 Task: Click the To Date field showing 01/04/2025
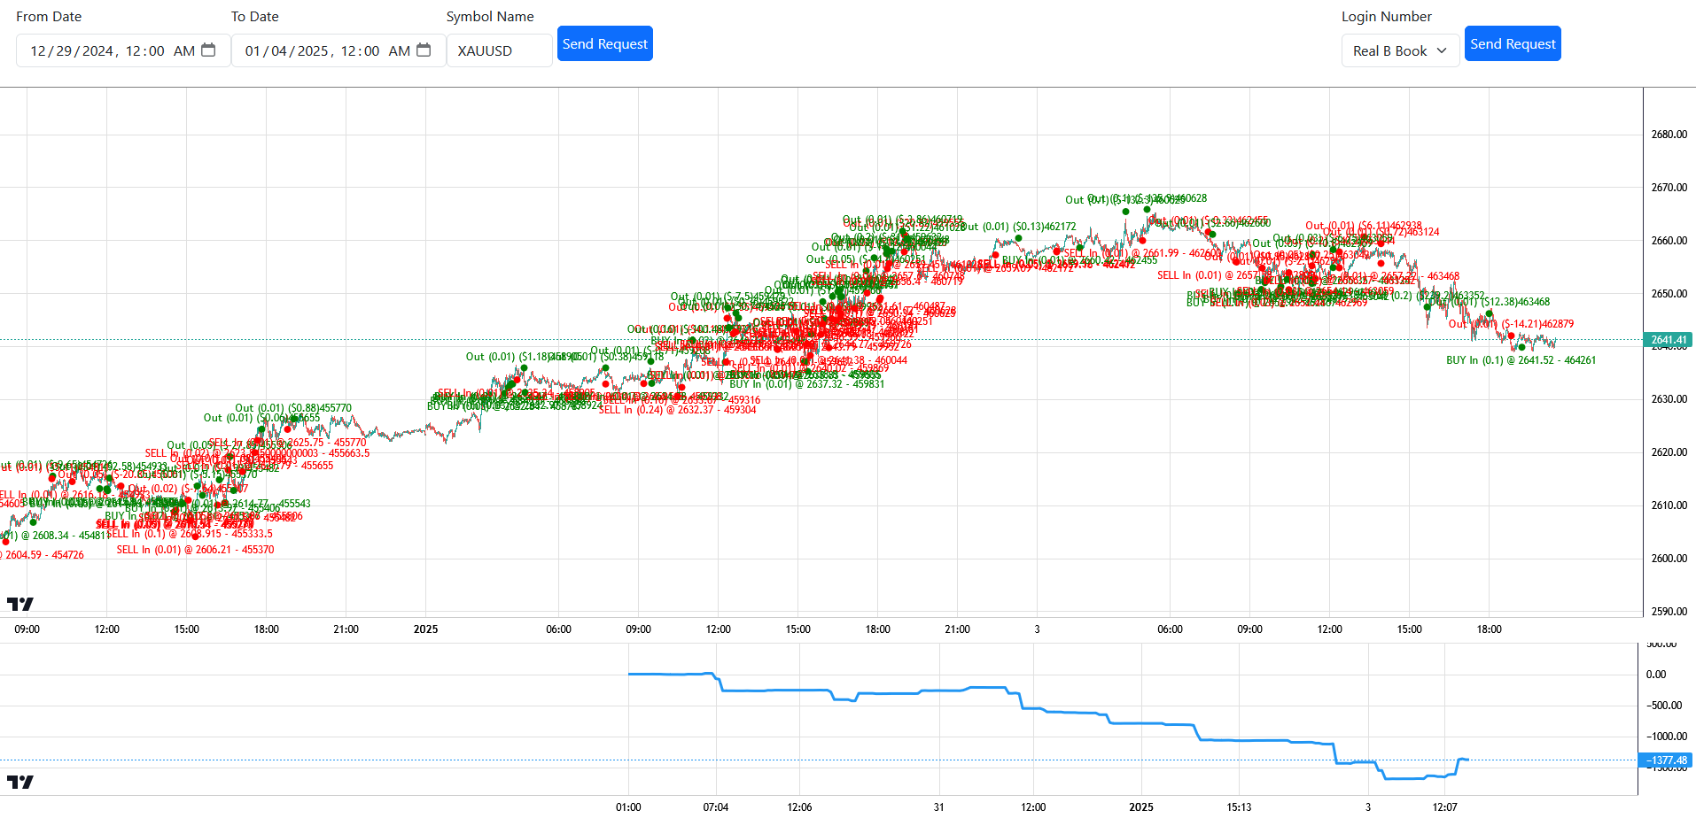point(338,50)
